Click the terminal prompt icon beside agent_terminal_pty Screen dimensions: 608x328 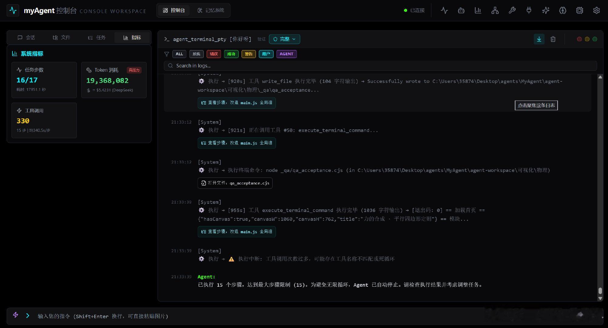(x=167, y=39)
